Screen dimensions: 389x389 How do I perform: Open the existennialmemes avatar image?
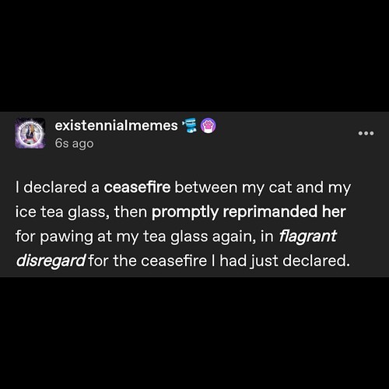coord(30,133)
